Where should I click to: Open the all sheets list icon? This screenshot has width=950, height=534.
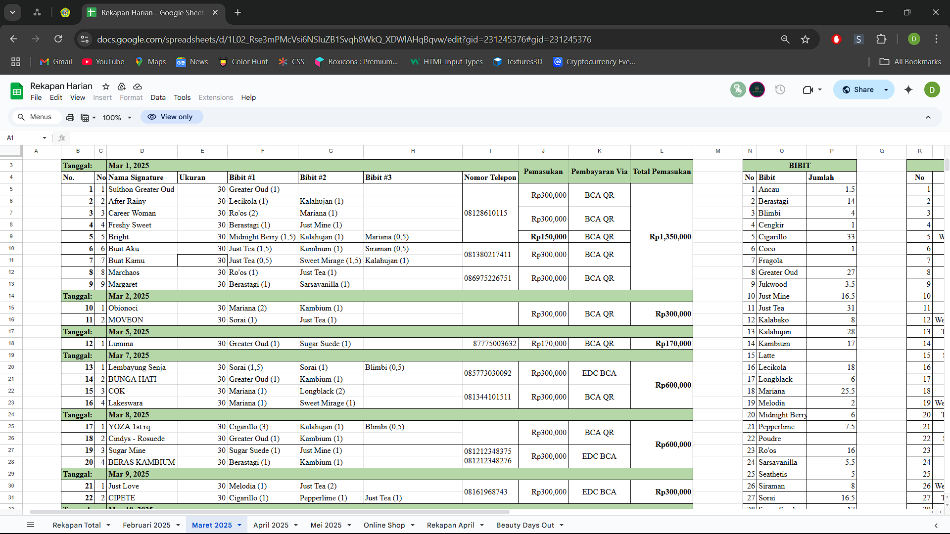31,525
